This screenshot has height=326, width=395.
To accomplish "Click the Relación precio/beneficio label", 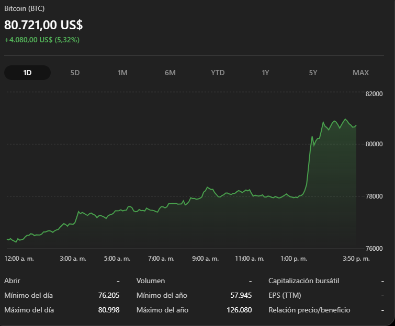I will (x=309, y=310).
